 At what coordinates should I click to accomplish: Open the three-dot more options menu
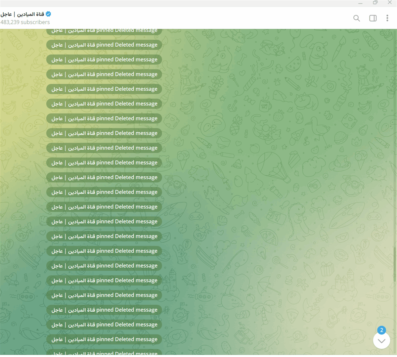click(387, 18)
